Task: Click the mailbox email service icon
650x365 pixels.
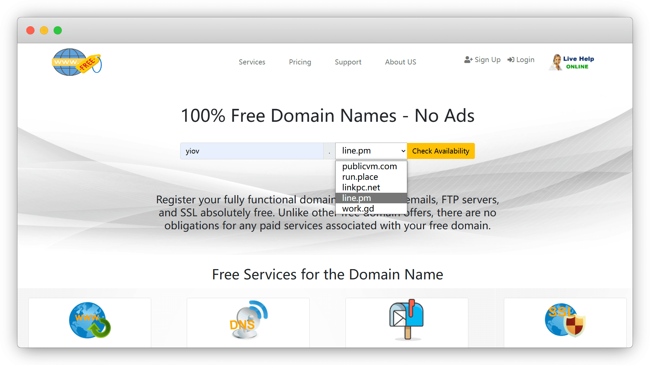Action: pyautogui.click(x=407, y=320)
